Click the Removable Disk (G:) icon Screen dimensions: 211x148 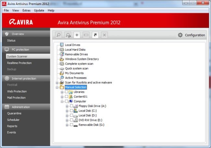click(76, 125)
